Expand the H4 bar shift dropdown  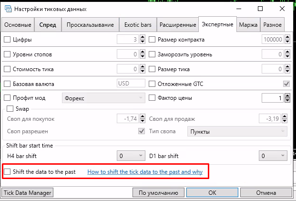pyautogui.click(x=131, y=156)
